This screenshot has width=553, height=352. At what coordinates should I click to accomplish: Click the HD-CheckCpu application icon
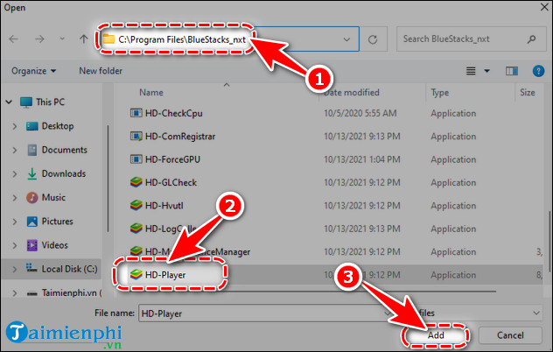[x=136, y=113]
